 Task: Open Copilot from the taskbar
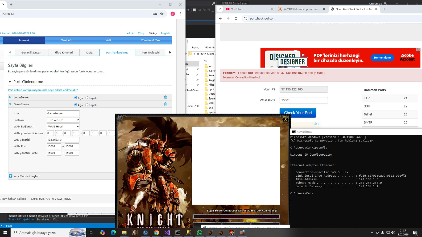point(103,233)
